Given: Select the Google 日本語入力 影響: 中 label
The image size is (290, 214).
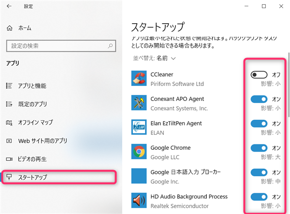Looking at the screenshot, I should pos(271,182).
